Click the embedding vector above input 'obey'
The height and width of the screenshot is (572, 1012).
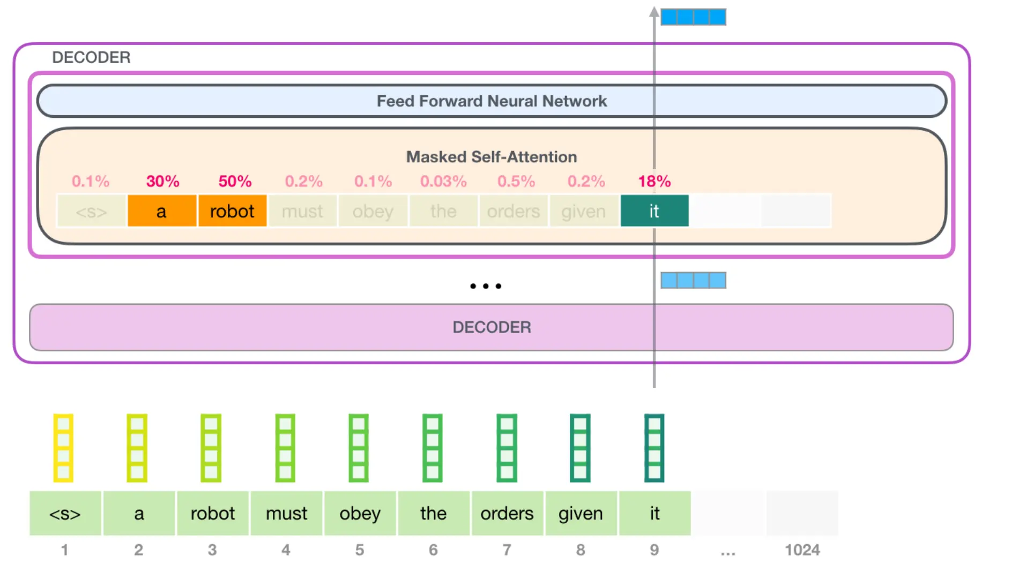[x=359, y=448]
